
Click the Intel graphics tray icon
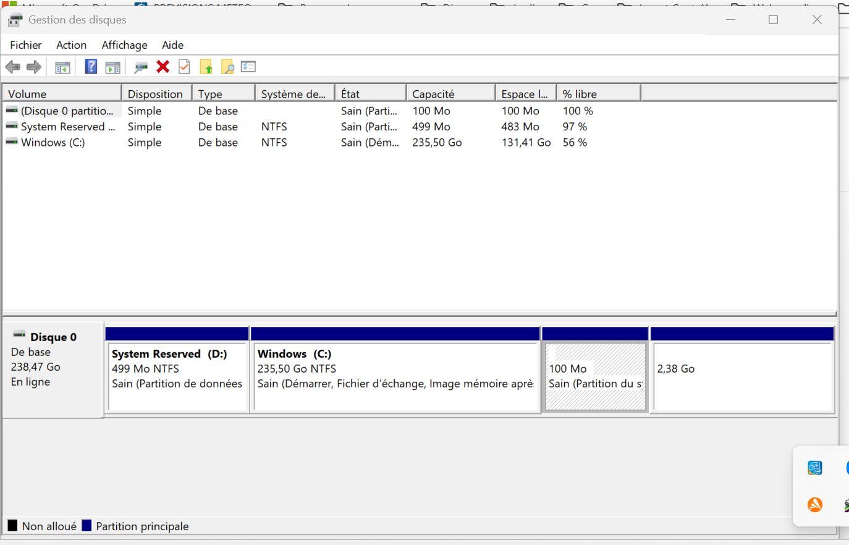pos(815,468)
